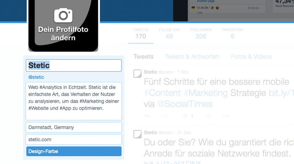
Task: Open the FOLGE ICH 49 stat
Action: coord(169,34)
